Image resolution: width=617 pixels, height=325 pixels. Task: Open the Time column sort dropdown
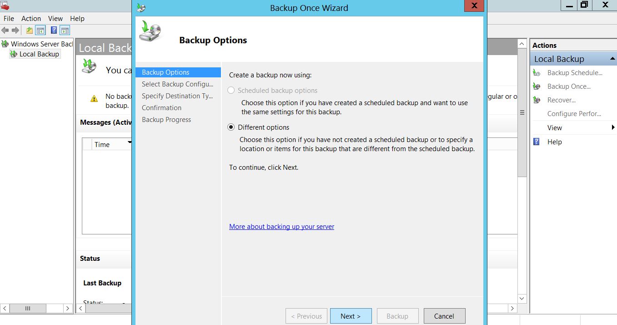tap(130, 143)
